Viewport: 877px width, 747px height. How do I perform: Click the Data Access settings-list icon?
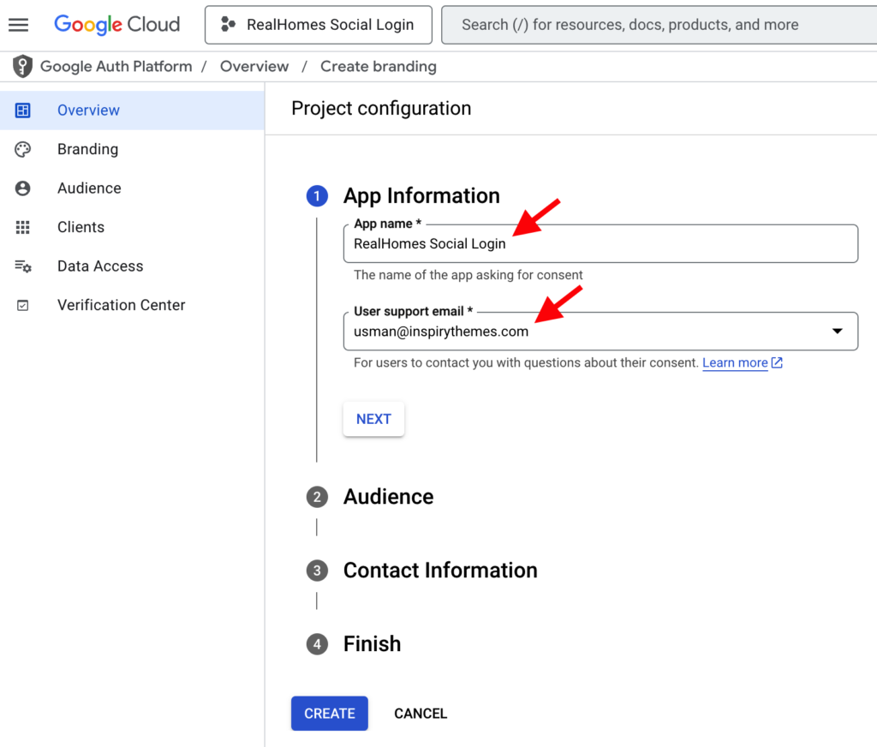(23, 266)
